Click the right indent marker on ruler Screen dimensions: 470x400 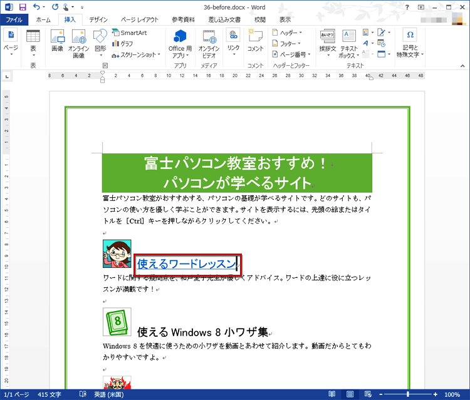pyautogui.click(x=372, y=78)
